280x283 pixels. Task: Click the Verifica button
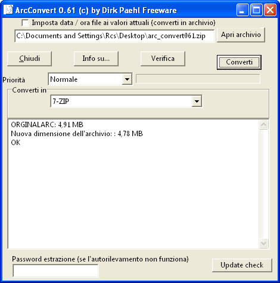[x=163, y=59]
